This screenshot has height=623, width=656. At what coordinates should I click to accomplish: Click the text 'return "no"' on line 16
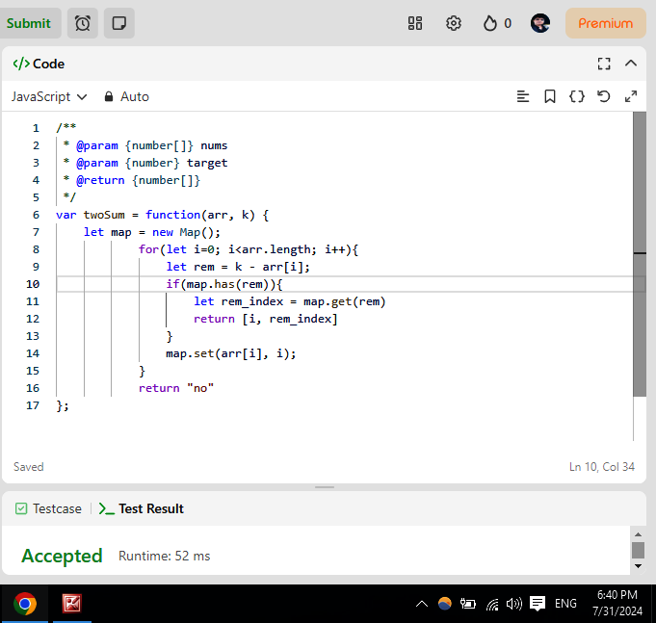(x=176, y=388)
